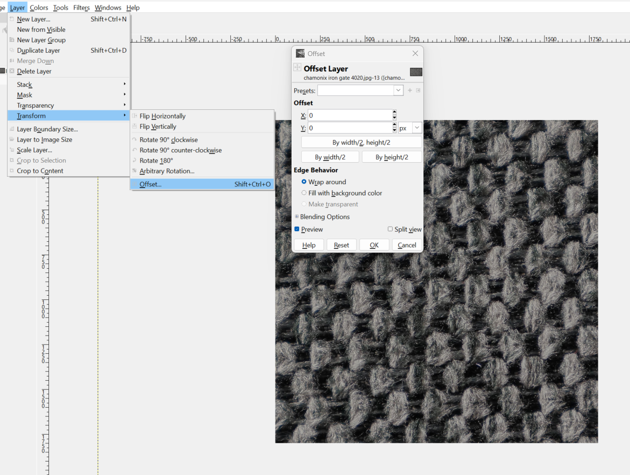Choose New Layer Group

tap(69, 40)
